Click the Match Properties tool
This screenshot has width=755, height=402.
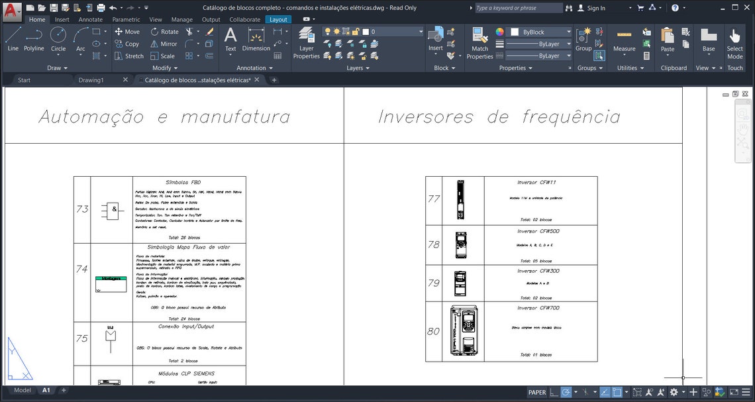coord(479,44)
